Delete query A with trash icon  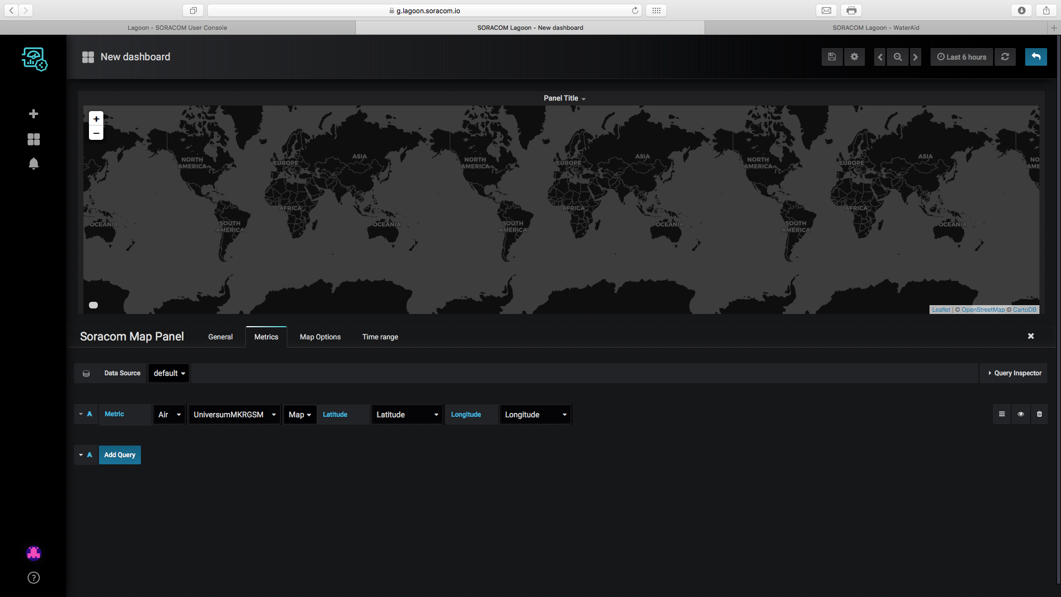(x=1039, y=414)
